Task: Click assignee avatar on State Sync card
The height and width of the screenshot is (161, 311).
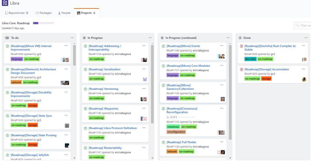Action: coord(67,126)
